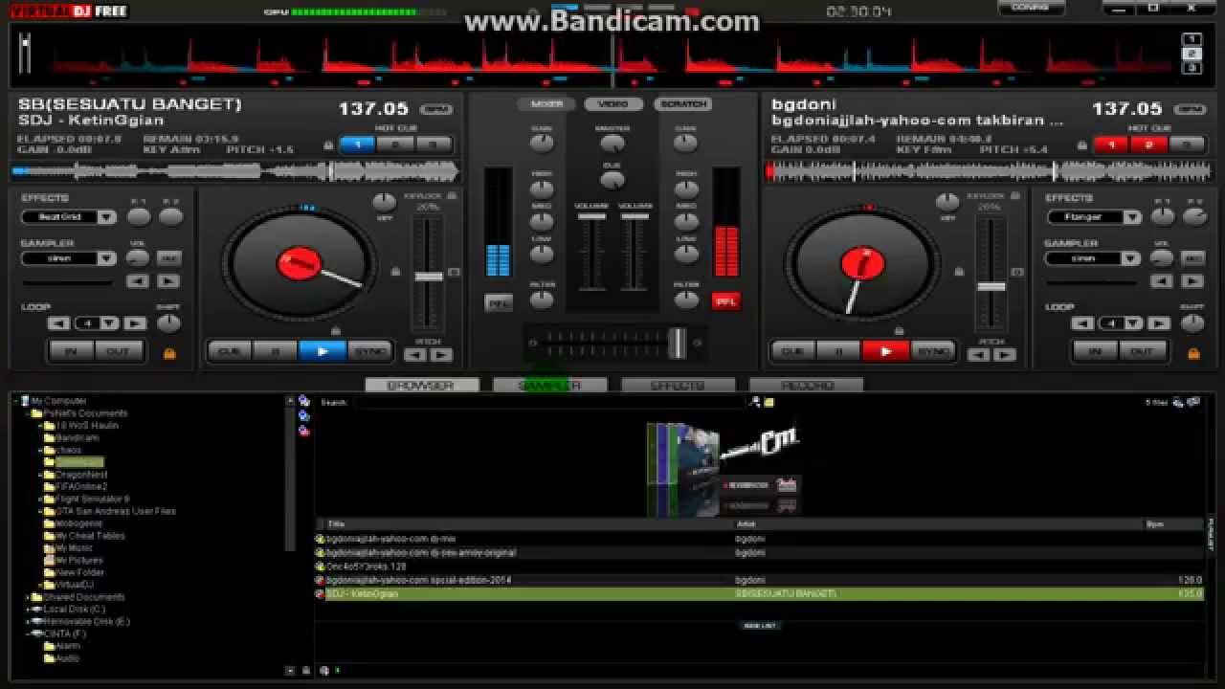Hit CUE on the right deck
This screenshot has width=1225, height=689.
click(793, 351)
